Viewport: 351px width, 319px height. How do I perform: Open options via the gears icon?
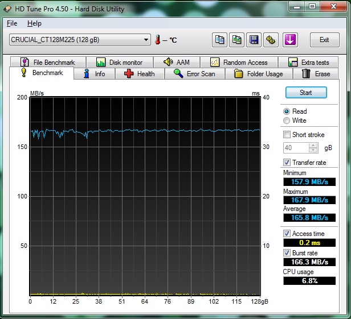(271, 40)
